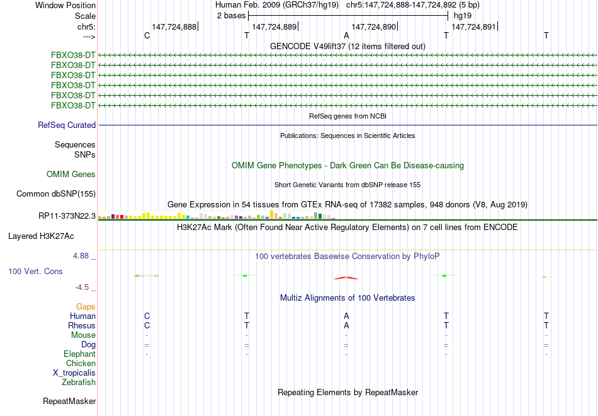The image size is (598, 416).
Task: Click the GTEx expression bar chart
Action: coord(217,215)
